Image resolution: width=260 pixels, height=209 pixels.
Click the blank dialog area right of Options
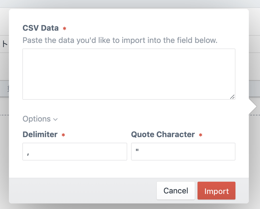(146, 119)
